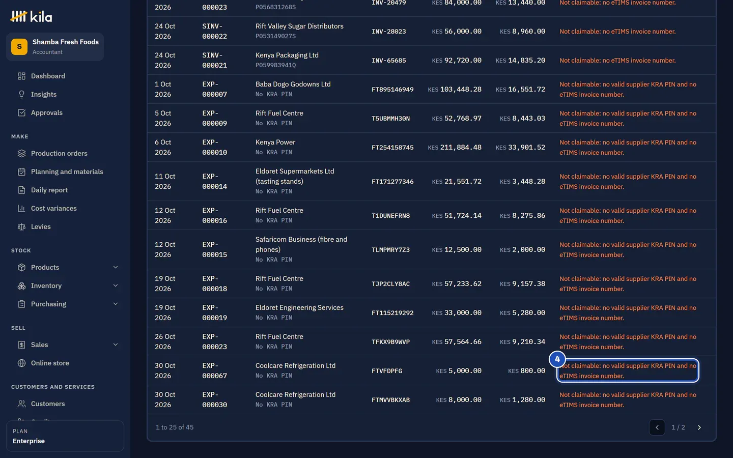The image size is (733, 458).
Task: Click the Daily report document icon
Action: coord(21,190)
